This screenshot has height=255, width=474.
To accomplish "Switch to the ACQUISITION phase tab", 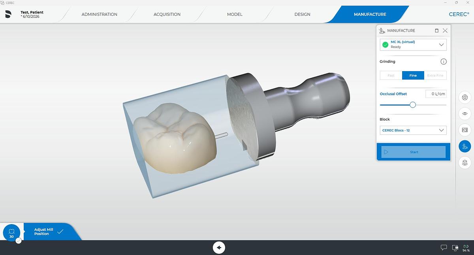I will point(167,14).
